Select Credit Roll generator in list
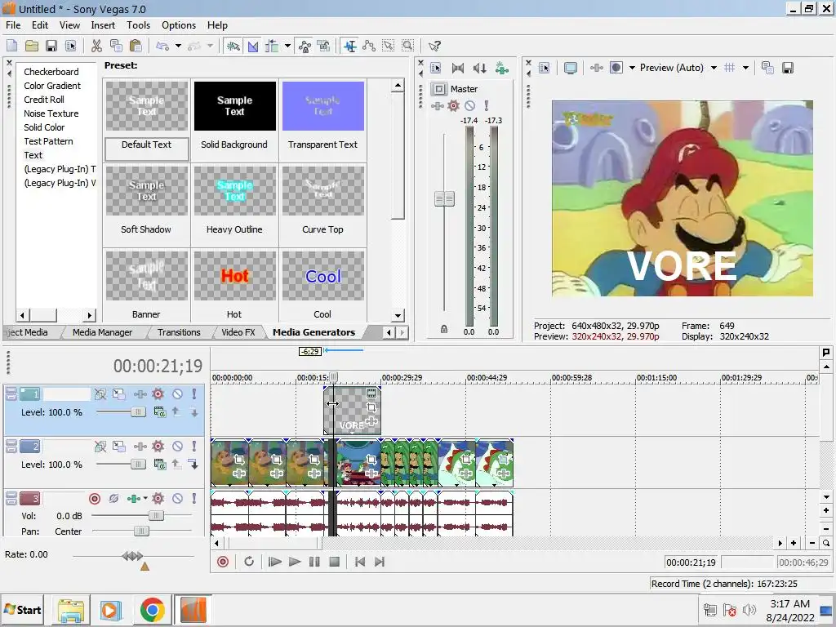Viewport: 836px width, 627px height. tap(44, 100)
